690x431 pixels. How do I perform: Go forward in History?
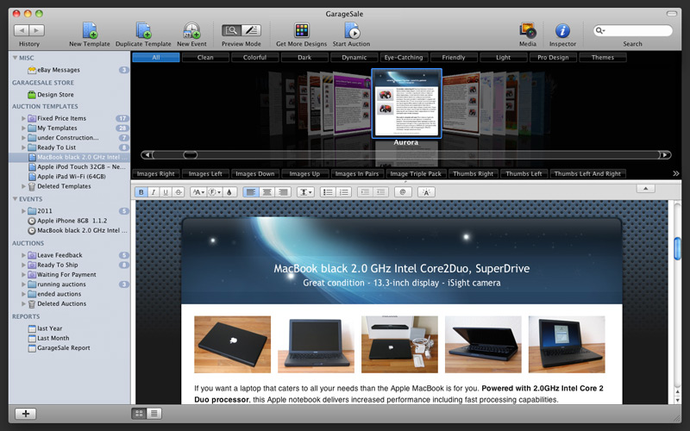pyautogui.click(x=37, y=30)
